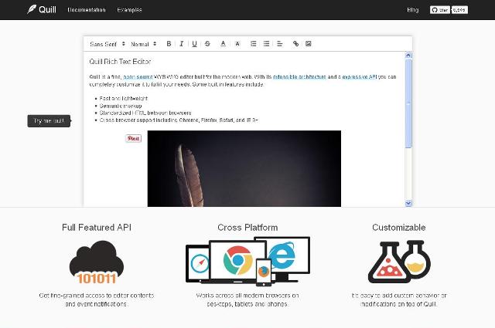Expand the text alignment dropdown
The image size is (495, 328).
click(280, 44)
